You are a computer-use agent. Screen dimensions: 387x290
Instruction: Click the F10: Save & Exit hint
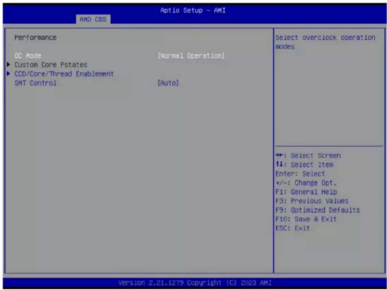pos(306,219)
